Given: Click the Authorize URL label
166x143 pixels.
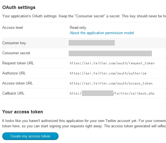Looking at the screenshot, I should click(x=14, y=73).
